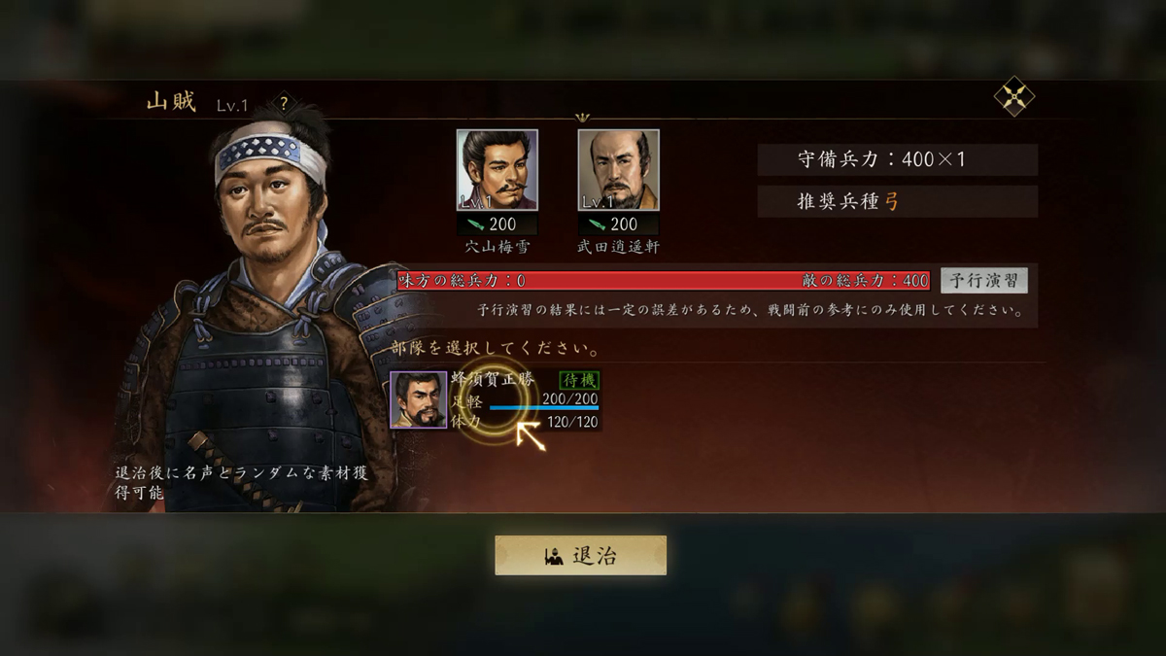The height and width of the screenshot is (656, 1166).
Task: Click the troop strength comparison bar
Action: [x=664, y=281]
